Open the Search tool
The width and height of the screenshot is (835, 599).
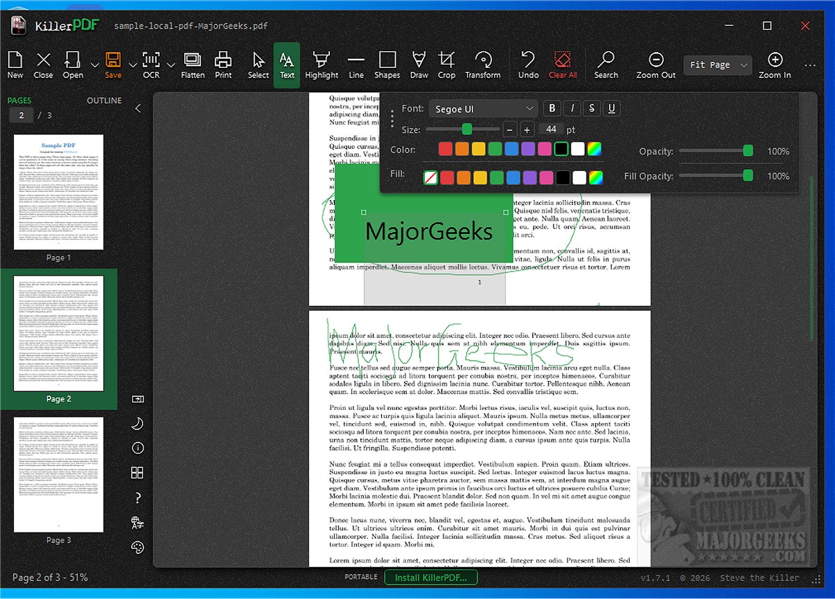(606, 65)
